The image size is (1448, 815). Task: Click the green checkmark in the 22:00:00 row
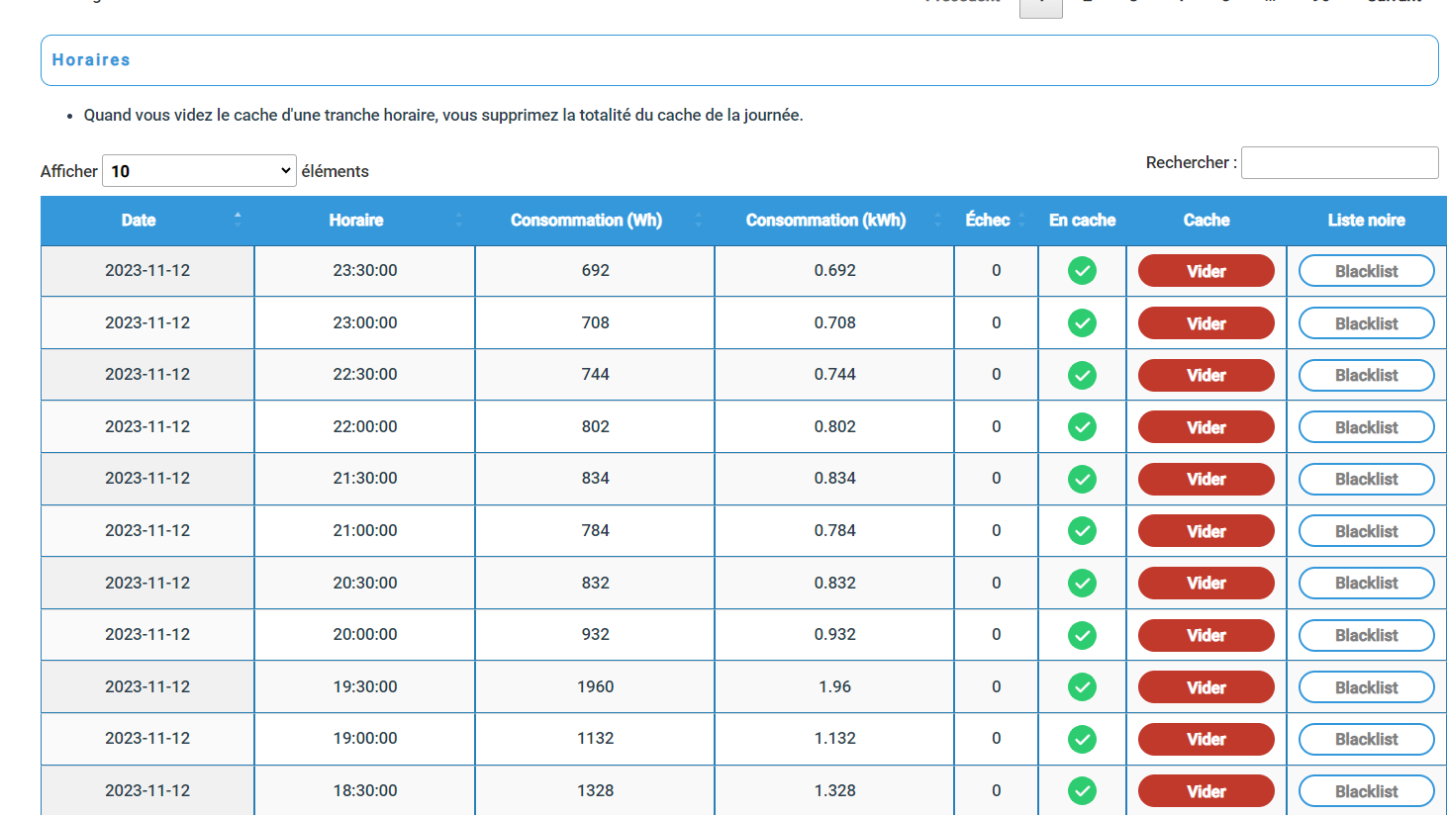[x=1082, y=427]
